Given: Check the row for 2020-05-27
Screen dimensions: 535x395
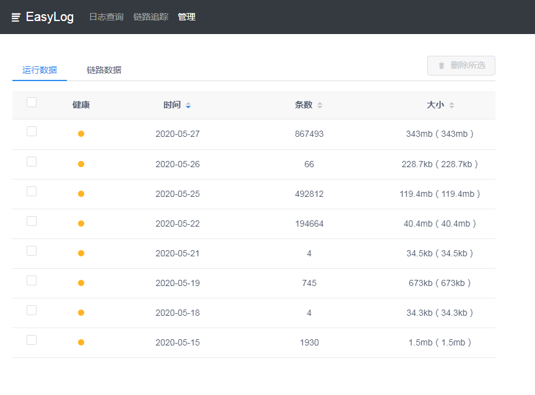Looking at the screenshot, I should click(x=32, y=131).
